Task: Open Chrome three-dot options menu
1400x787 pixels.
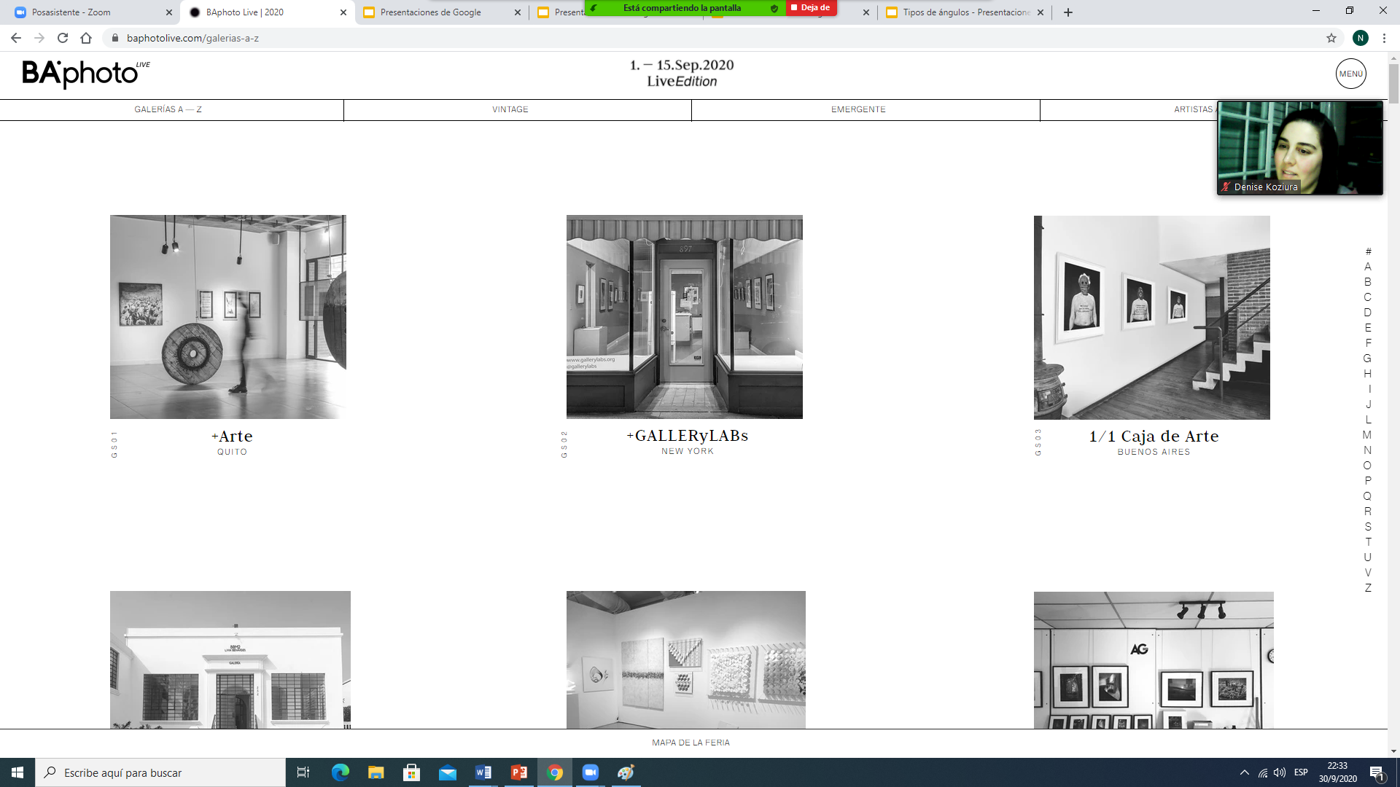Action: (x=1384, y=38)
